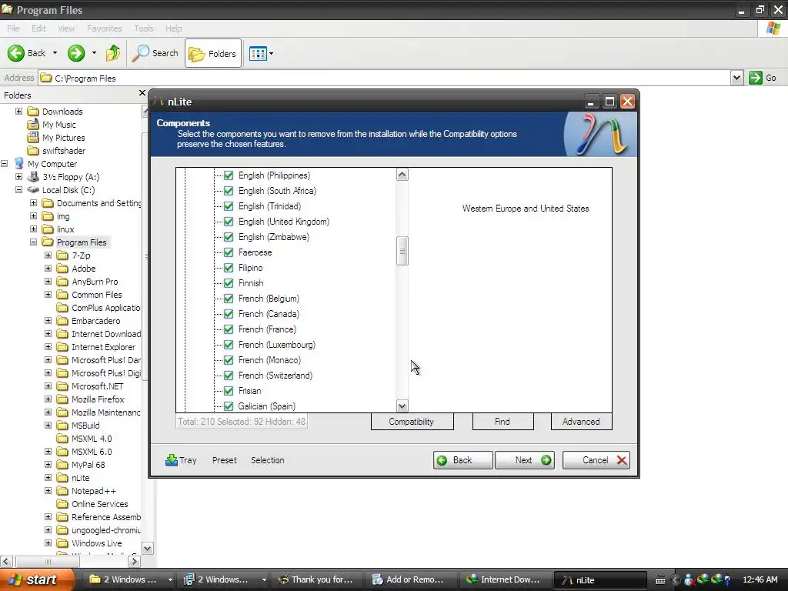
Task: Select the My Music folder
Action: (x=58, y=125)
